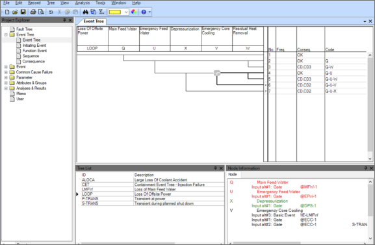Open the Analysis menu
This screenshot has width=375, height=245.
click(83, 3)
